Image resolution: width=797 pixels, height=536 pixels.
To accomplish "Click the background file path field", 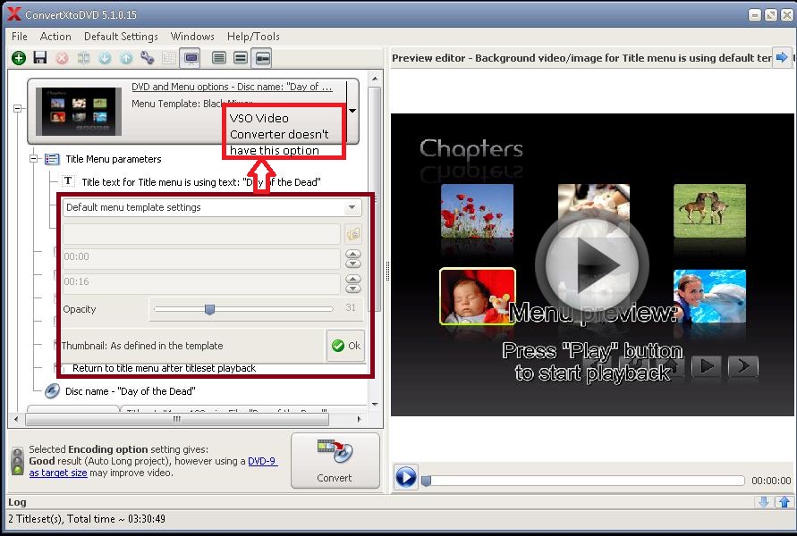I will (201, 234).
